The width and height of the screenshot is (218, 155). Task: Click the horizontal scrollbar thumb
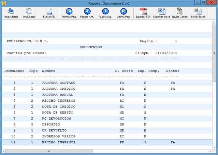49,151
